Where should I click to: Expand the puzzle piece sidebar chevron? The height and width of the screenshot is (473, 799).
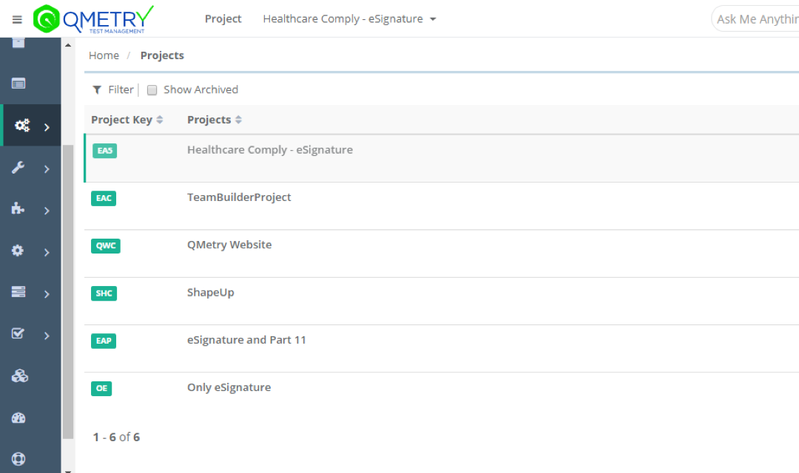point(47,211)
